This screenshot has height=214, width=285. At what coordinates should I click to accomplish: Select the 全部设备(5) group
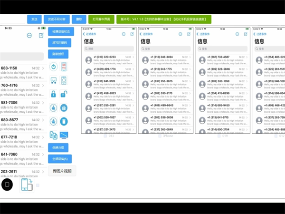click(x=60, y=158)
